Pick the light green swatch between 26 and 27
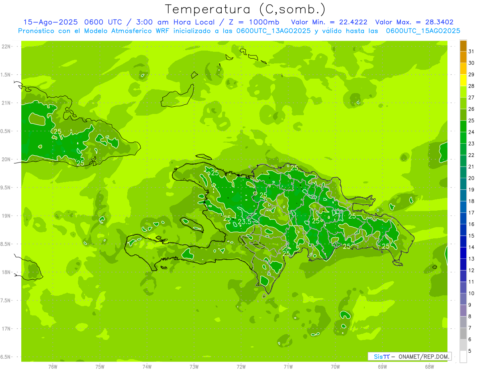482x372 pixels. [x=464, y=103]
